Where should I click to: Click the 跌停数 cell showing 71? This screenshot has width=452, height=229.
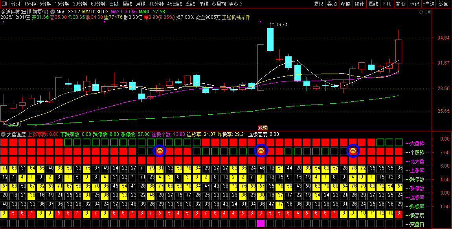tap(141, 178)
